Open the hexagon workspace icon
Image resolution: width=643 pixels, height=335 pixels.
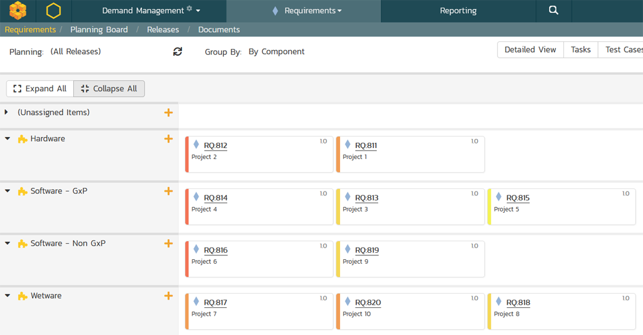point(54,11)
